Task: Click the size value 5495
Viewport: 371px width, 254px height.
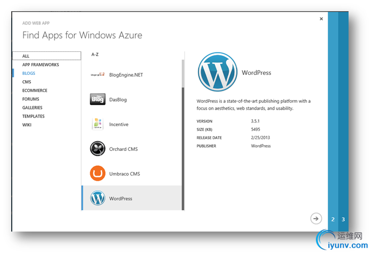Action: click(x=256, y=129)
